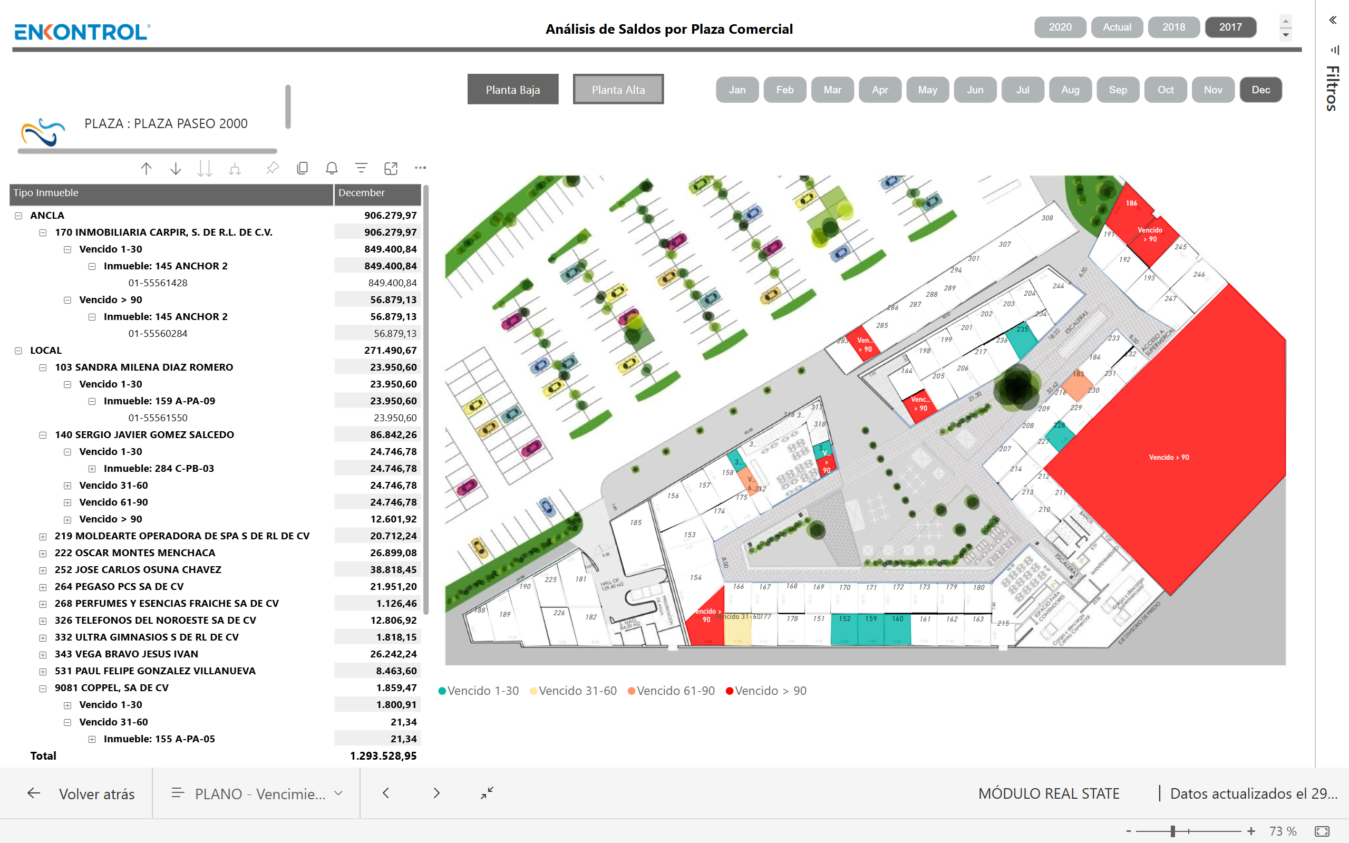
Task: Click the fit to page icon
Action: [x=1322, y=831]
